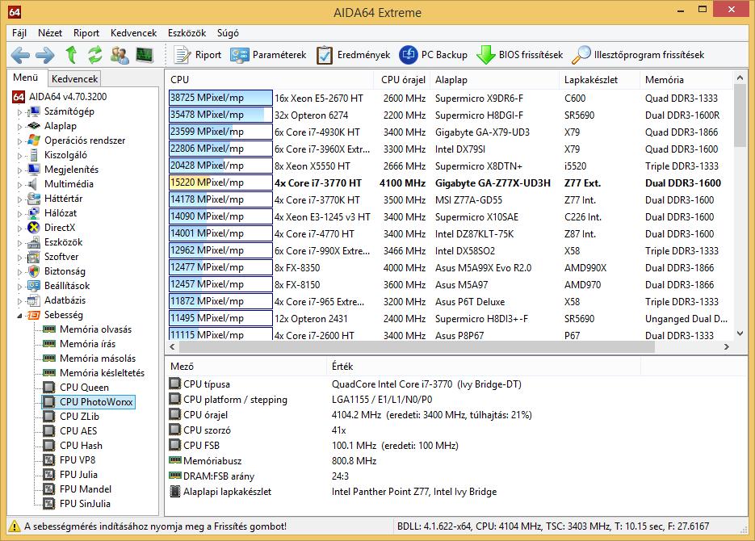This screenshot has height=541, width=755.
Task: Click the warning icon in status bar
Action: point(15,526)
